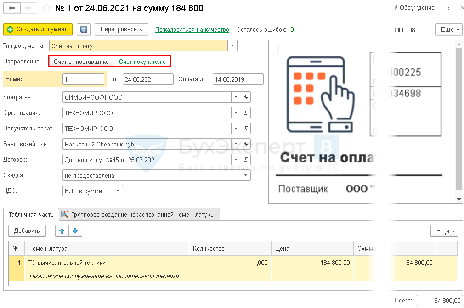Select the italic Техническое обслуживание description cell
Image resolution: width=464 pixels, height=308 pixels.
coord(107,276)
